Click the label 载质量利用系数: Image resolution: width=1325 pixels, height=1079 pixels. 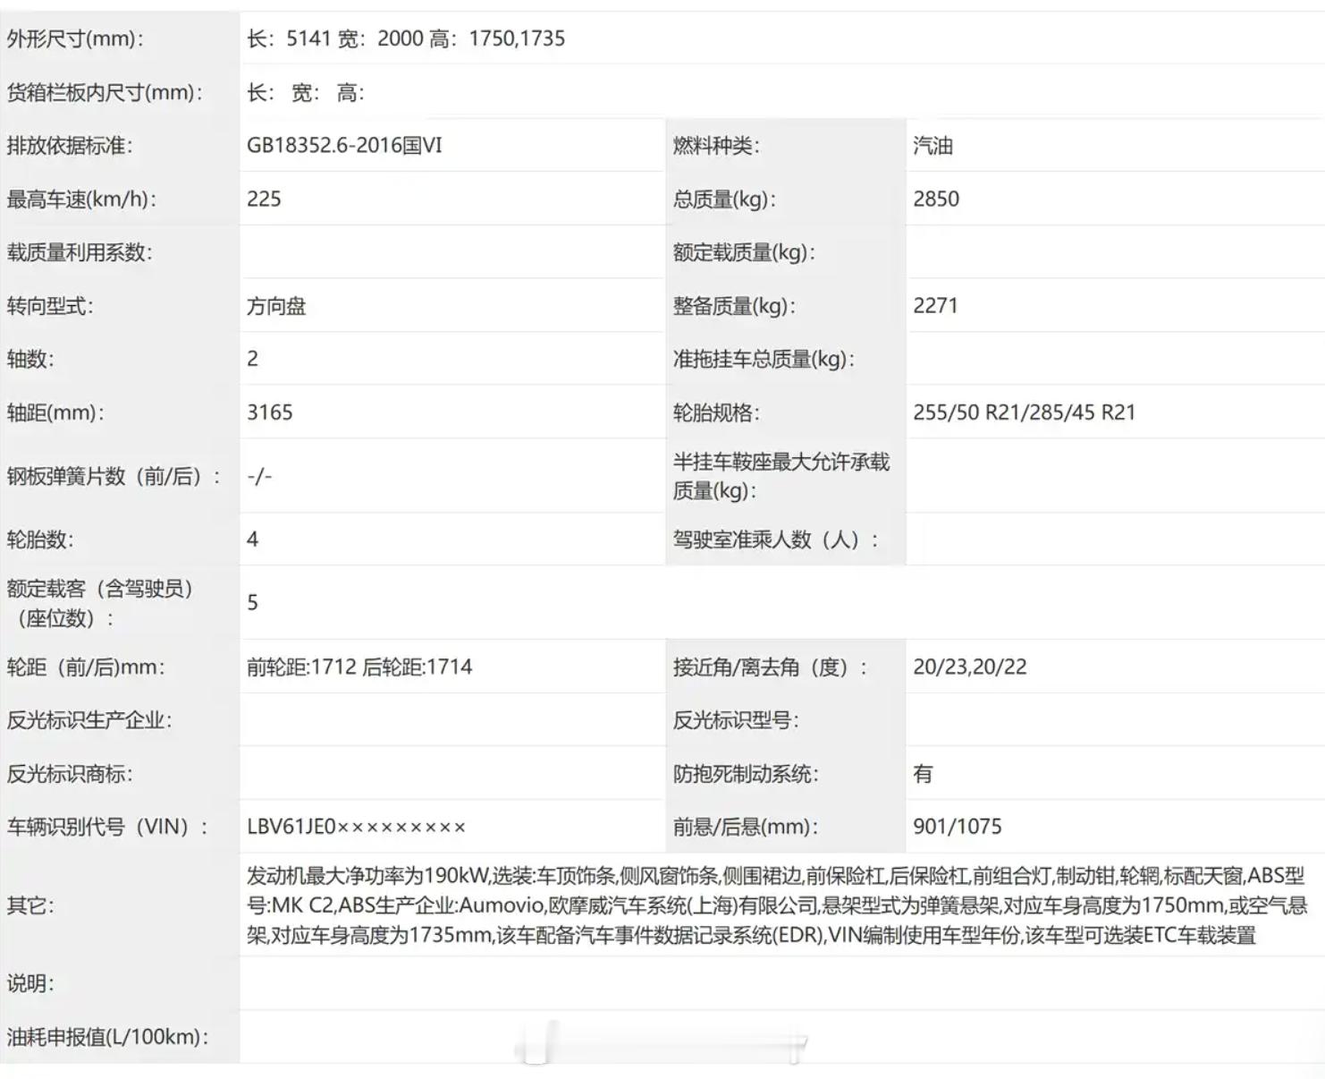coord(80,252)
